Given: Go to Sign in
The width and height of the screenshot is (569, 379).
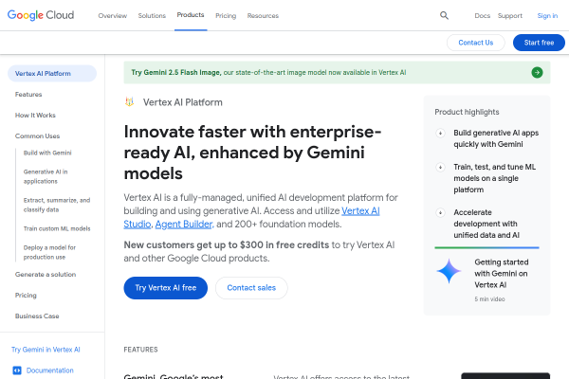Looking at the screenshot, I should (547, 16).
